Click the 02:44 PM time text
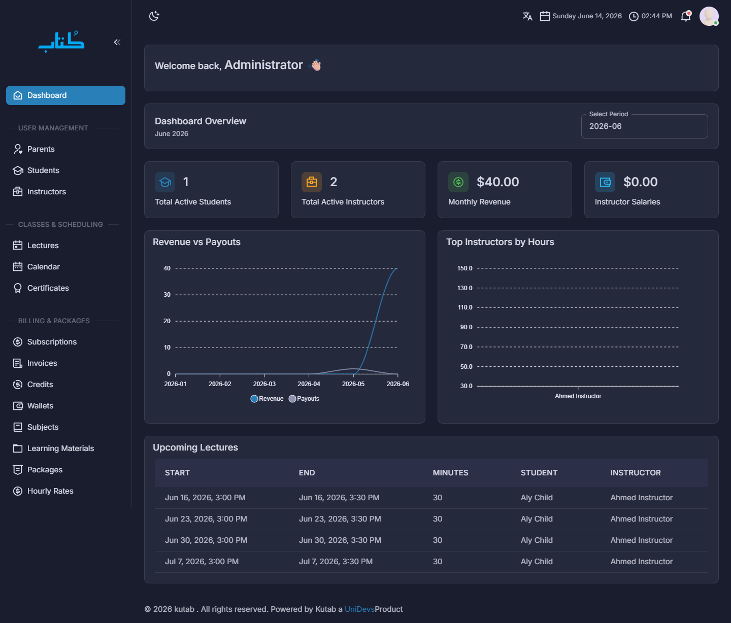 pos(656,16)
